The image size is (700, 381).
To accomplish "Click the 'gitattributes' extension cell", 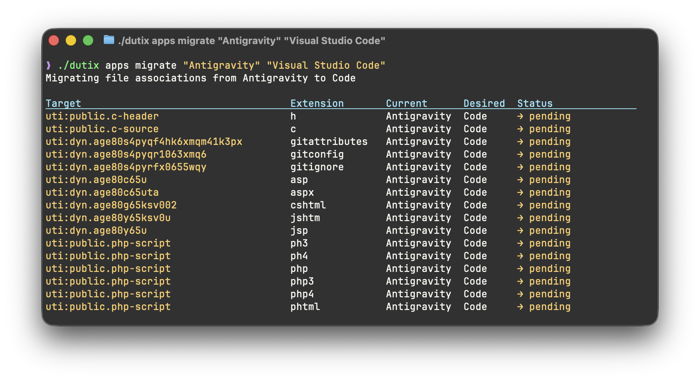I will 329,142.
